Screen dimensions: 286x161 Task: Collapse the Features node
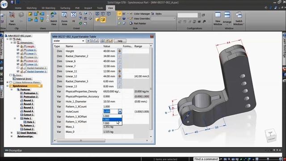tap(12, 89)
